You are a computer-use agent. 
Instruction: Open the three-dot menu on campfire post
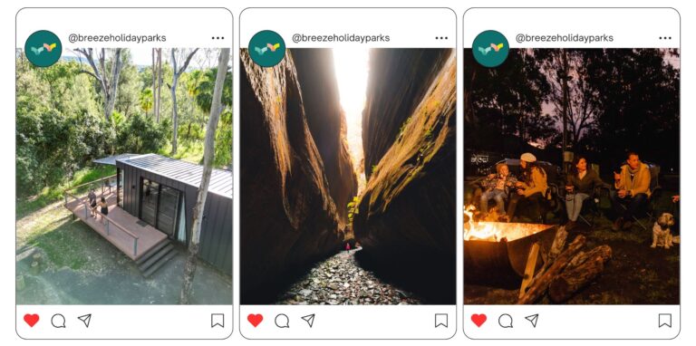pos(665,38)
